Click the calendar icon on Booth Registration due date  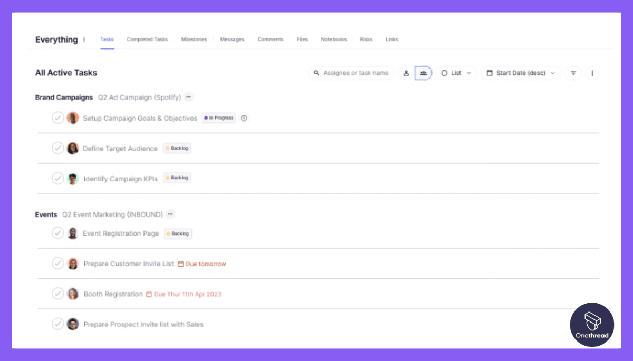click(150, 294)
